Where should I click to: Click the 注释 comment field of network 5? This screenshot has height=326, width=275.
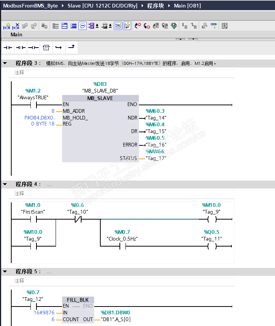click(124, 281)
